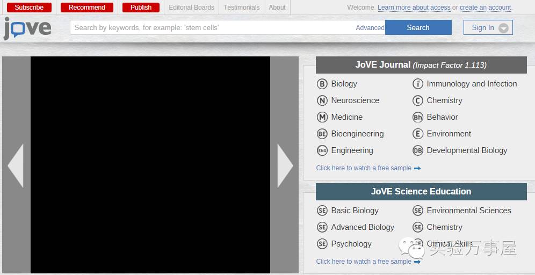Click the Environment 'E' circle icon
The image size is (535, 275).
[418, 134]
